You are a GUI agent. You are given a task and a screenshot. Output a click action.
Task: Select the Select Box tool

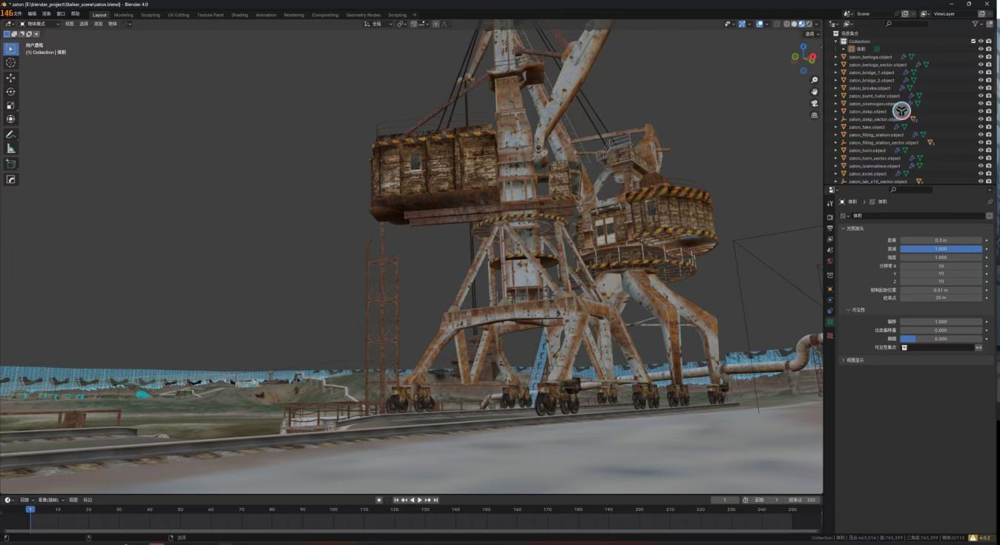pyautogui.click(x=10, y=49)
